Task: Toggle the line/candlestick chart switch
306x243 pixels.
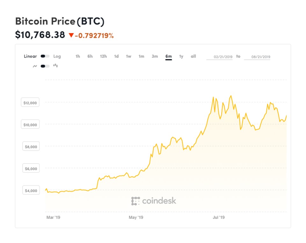Action: click(x=45, y=66)
